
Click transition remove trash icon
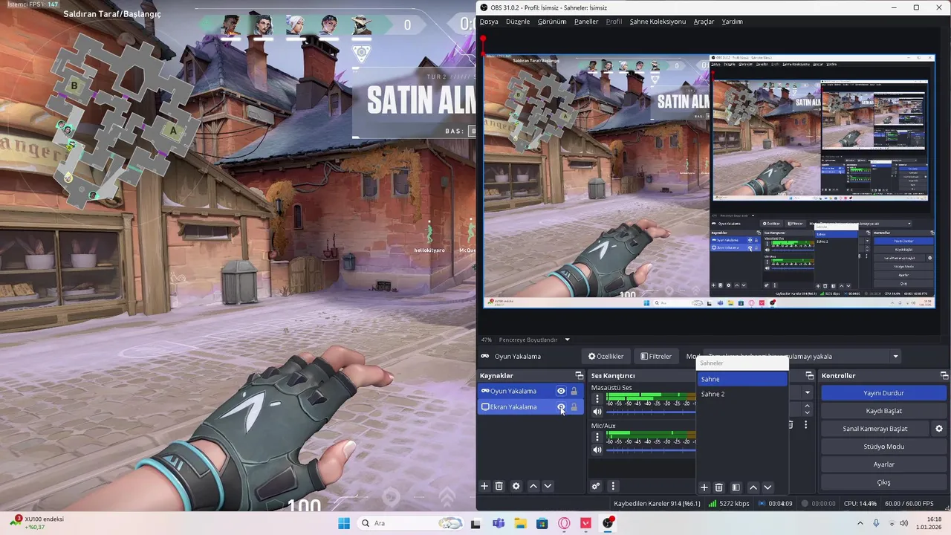click(791, 424)
